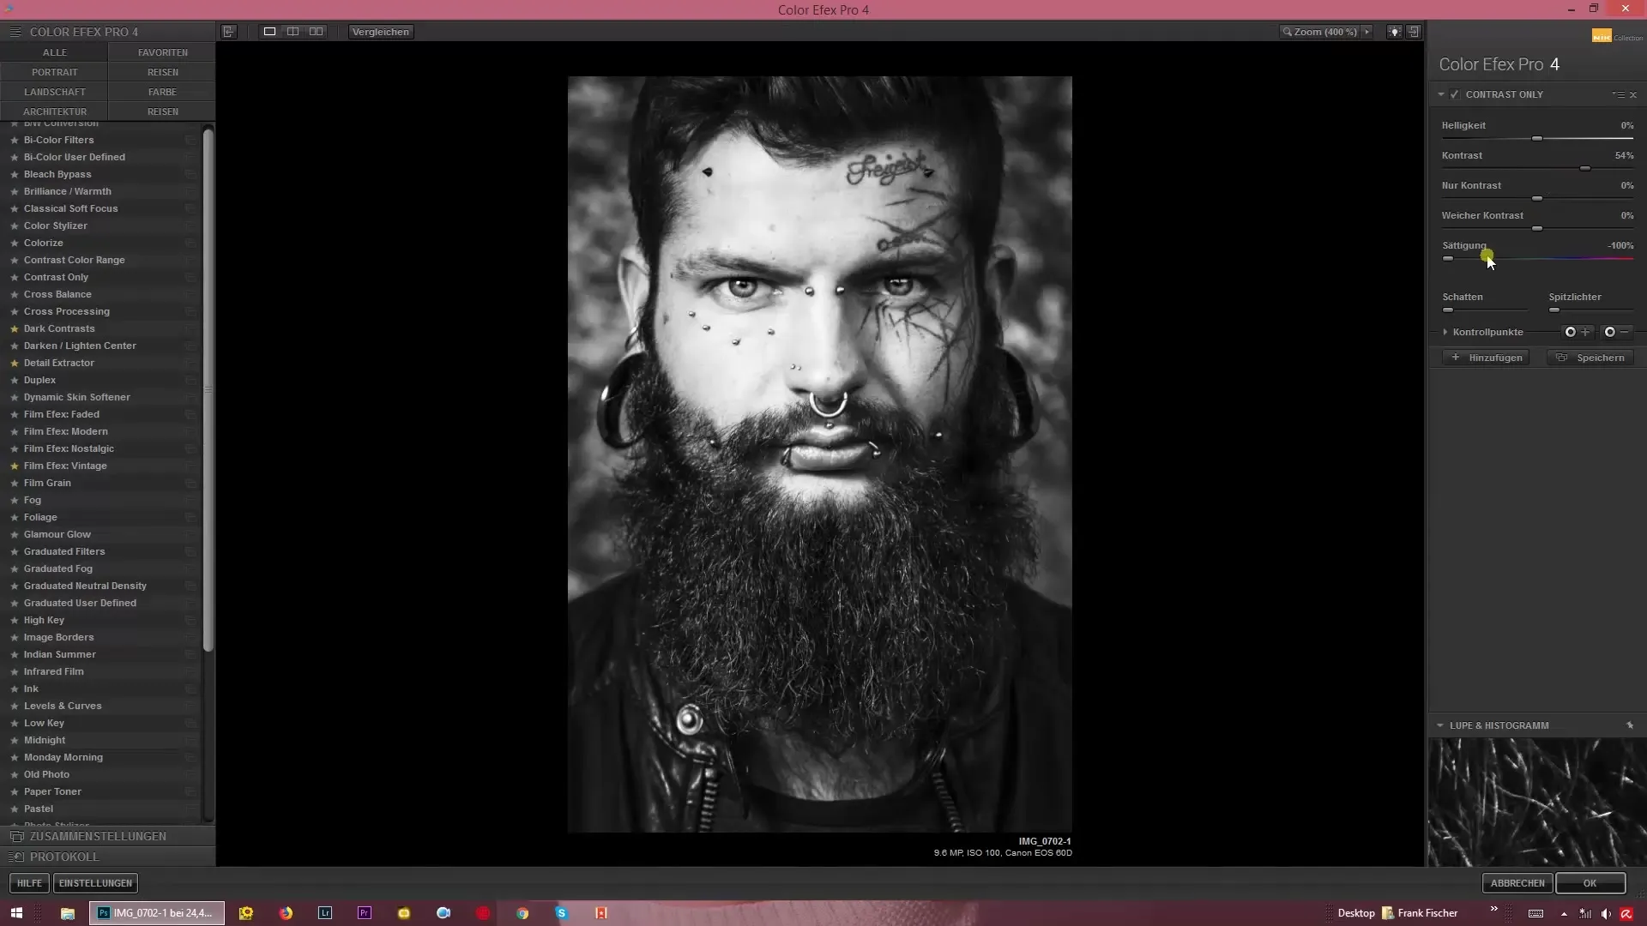Viewport: 1647px width, 926px height.
Task: Switch to split preview view
Action: [293, 32]
